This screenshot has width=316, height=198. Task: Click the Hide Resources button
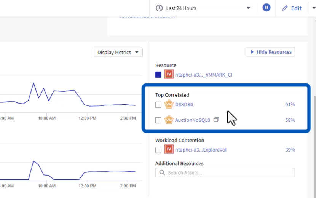coord(270,52)
